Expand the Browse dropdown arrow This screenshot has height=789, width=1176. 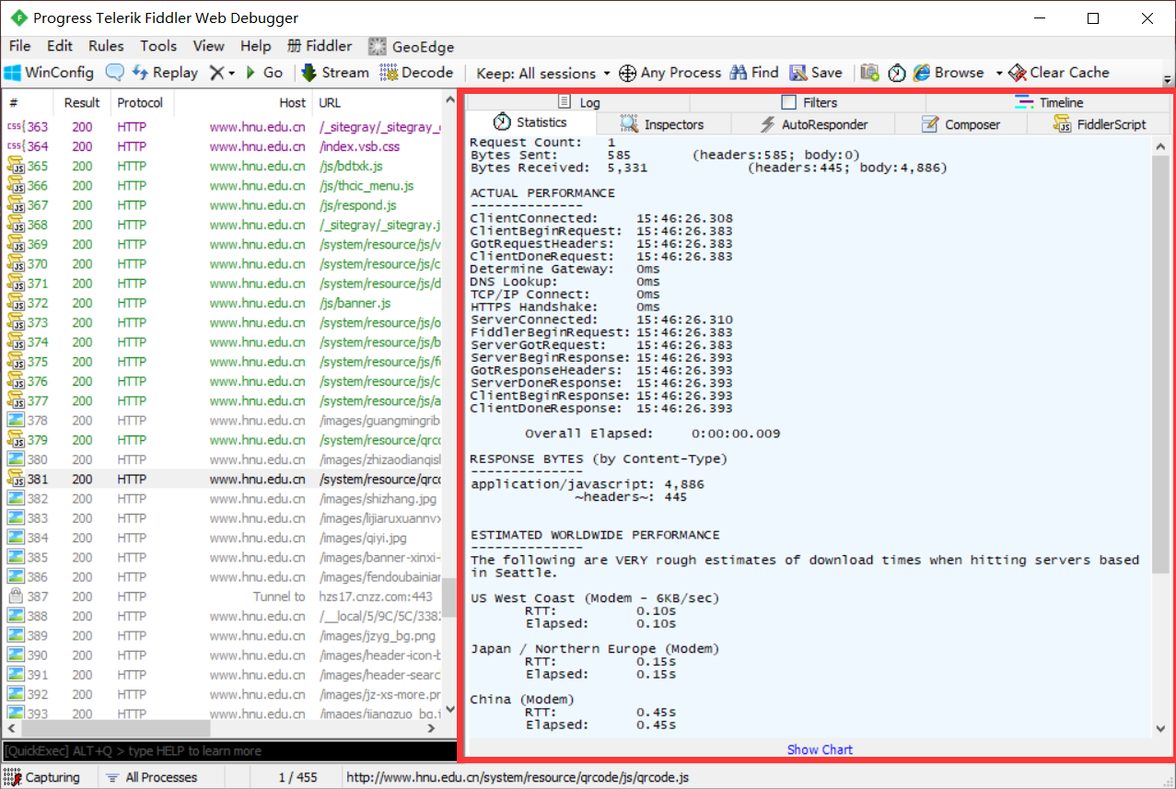tap(998, 73)
